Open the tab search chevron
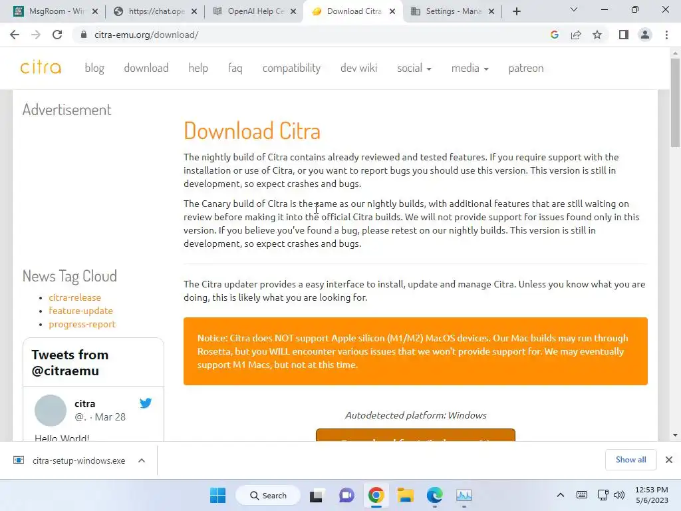Image resolution: width=681 pixels, height=511 pixels. tap(574, 9)
